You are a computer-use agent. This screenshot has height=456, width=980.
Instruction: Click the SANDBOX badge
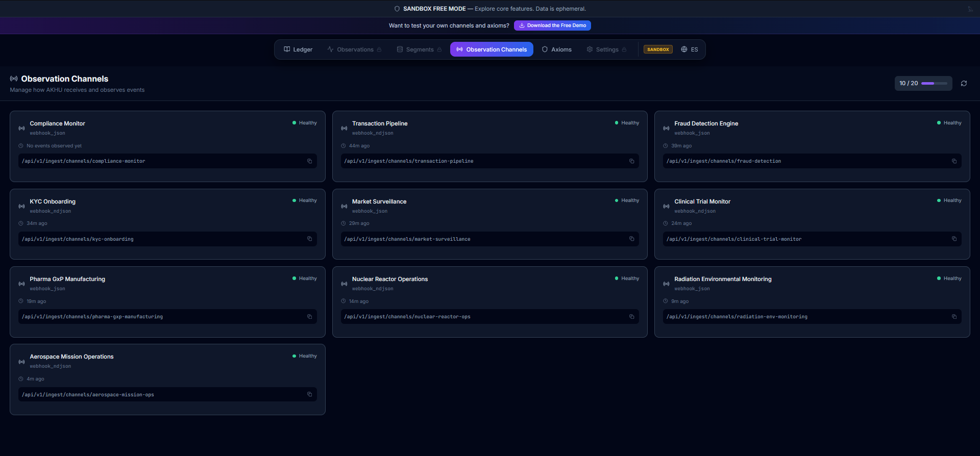[658, 49]
